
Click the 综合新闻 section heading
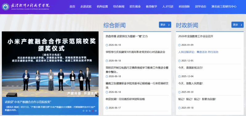point(114,25)
